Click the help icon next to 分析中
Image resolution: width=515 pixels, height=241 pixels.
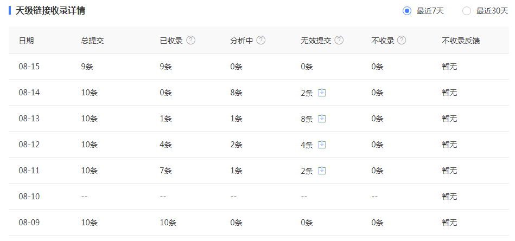(261, 40)
